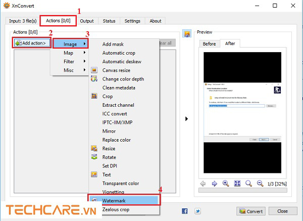Choose Mirror action
The image size is (303, 221).
pos(124,131)
